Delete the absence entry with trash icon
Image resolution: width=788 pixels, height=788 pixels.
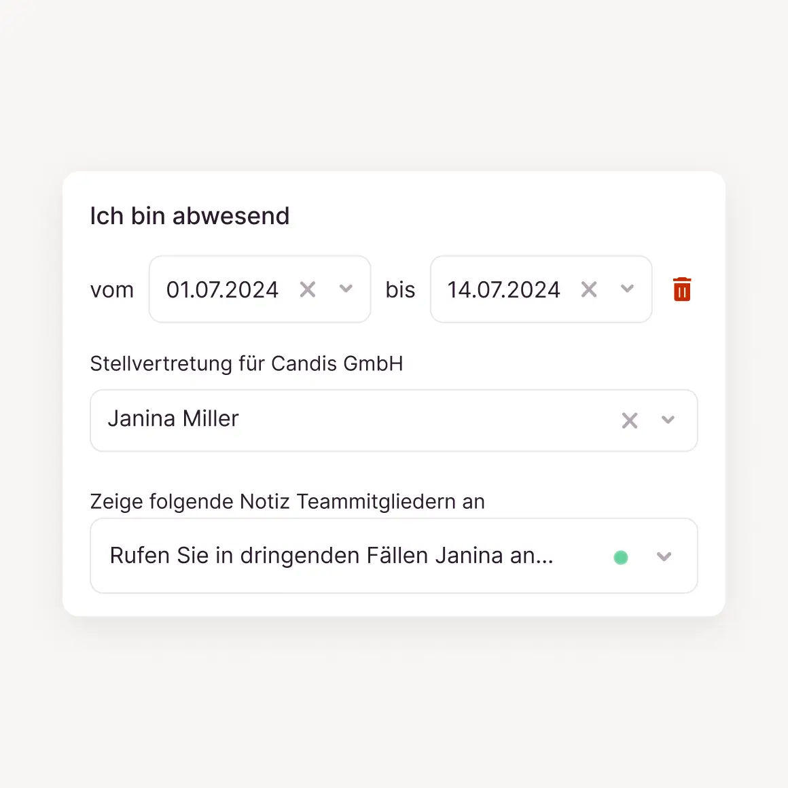point(682,289)
